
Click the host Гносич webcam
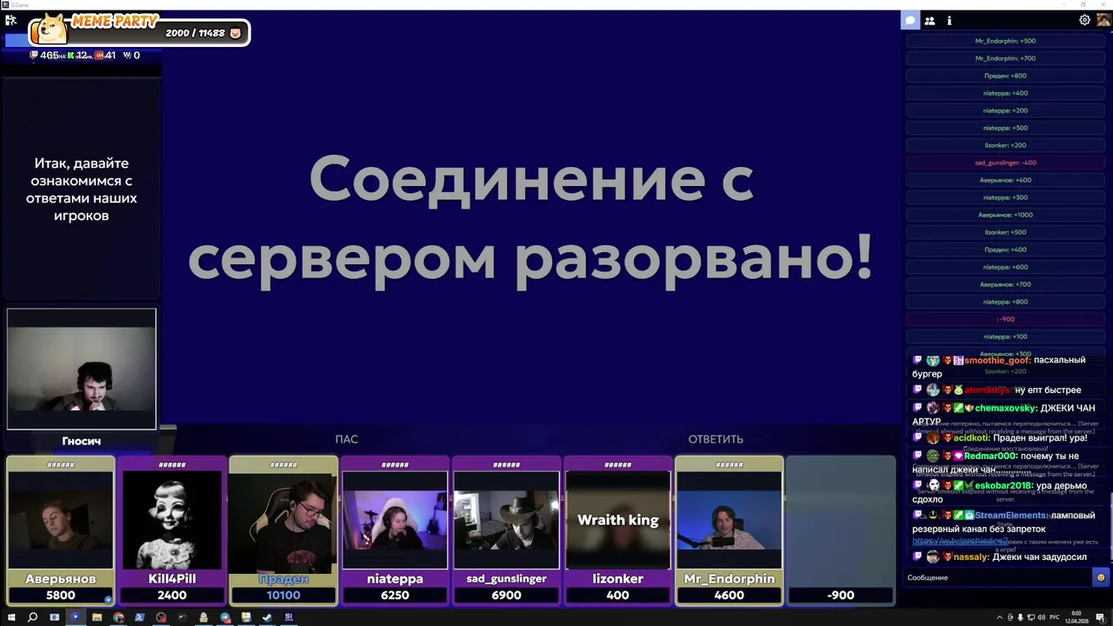coord(82,369)
